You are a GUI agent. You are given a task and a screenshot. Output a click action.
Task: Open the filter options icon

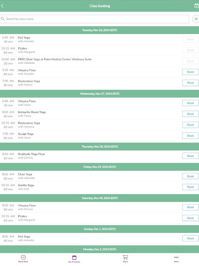tap(196, 19)
